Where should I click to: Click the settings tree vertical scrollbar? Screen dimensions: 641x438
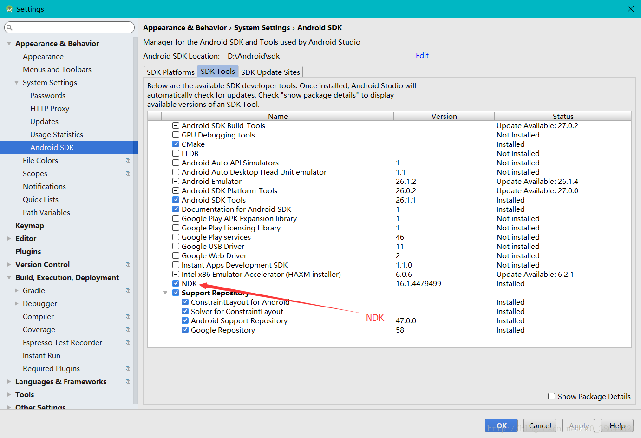click(136, 221)
